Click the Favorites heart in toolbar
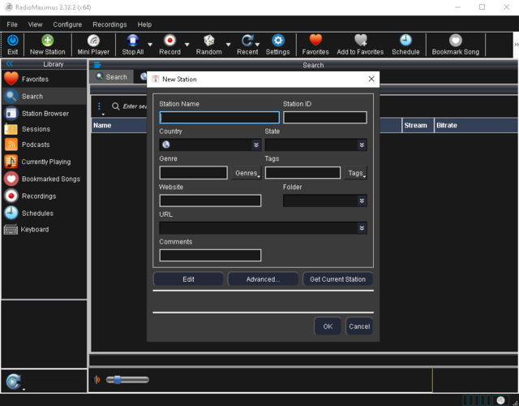Viewport: 519px width, 406px height. pyautogui.click(x=315, y=40)
